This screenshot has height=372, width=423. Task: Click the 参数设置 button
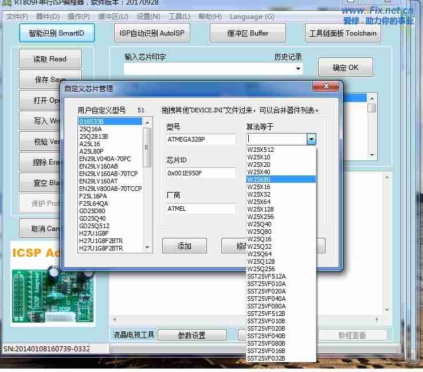[192, 335]
